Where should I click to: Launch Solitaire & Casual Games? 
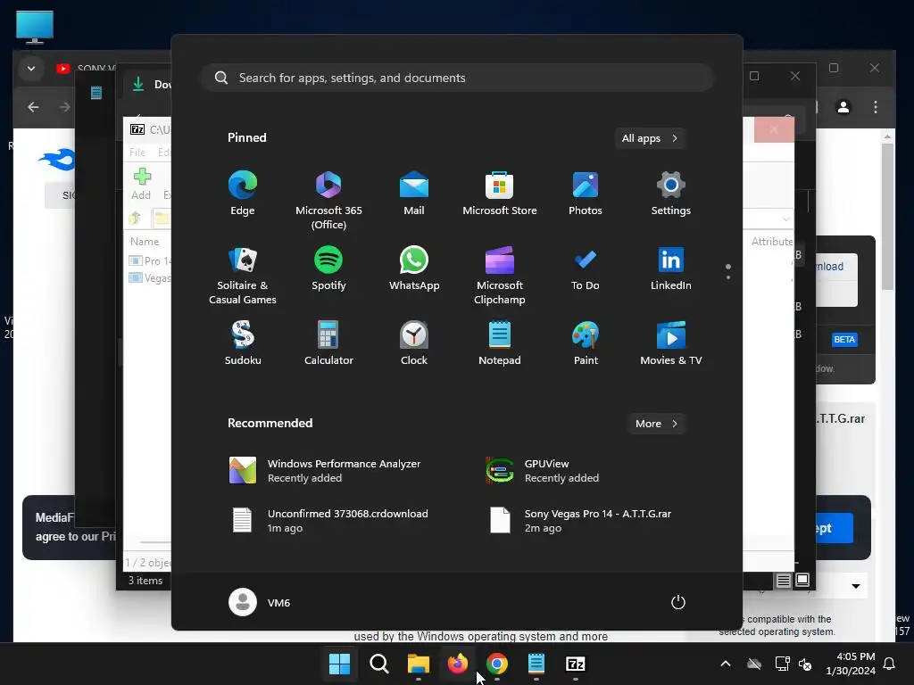[x=243, y=276]
